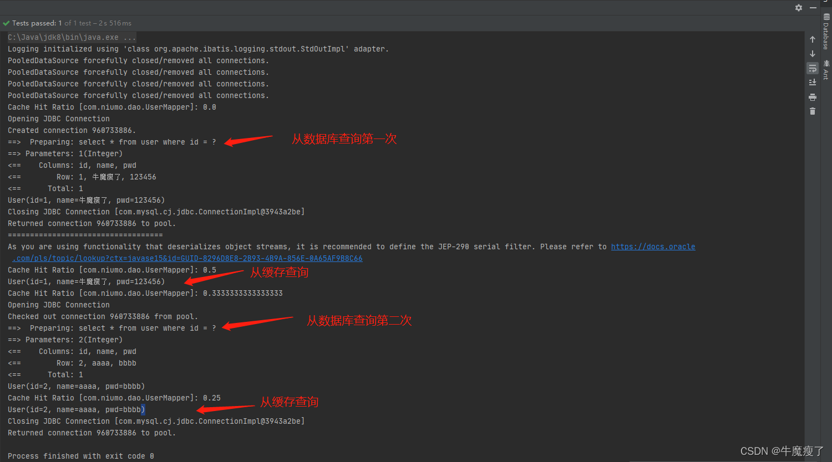Click the scroll-to-end console icon
This screenshot has height=462, width=832.
[813, 83]
